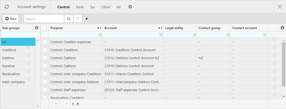Open expand icon in Legal entity filter
This screenshot has width=286, height=109.
[x=195, y=35]
